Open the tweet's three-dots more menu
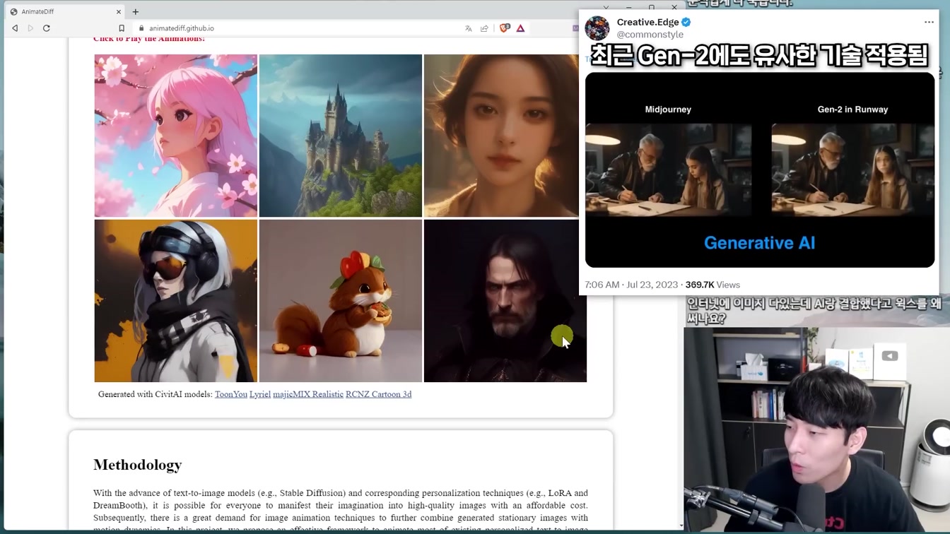Image resolution: width=950 pixels, height=534 pixels. pos(929,22)
